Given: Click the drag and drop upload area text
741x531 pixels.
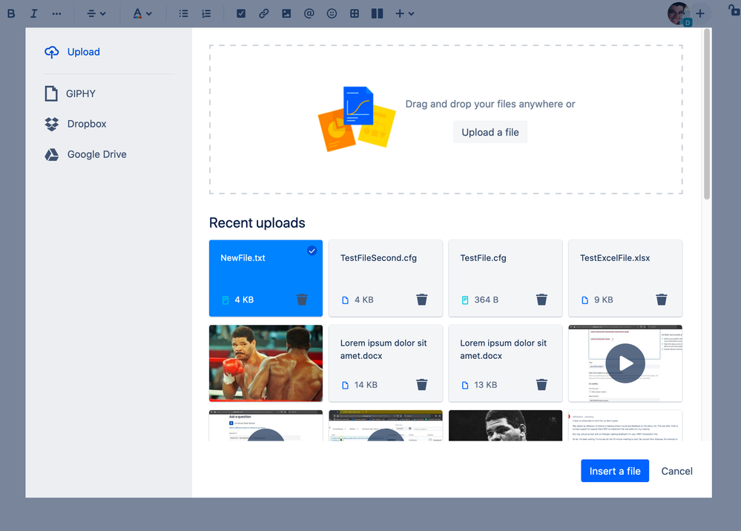Looking at the screenshot, I should [x=490, y=104].
